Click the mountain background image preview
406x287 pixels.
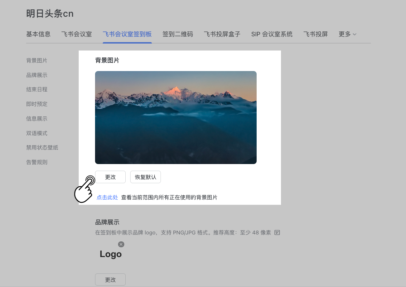click(x=176, y=117)
